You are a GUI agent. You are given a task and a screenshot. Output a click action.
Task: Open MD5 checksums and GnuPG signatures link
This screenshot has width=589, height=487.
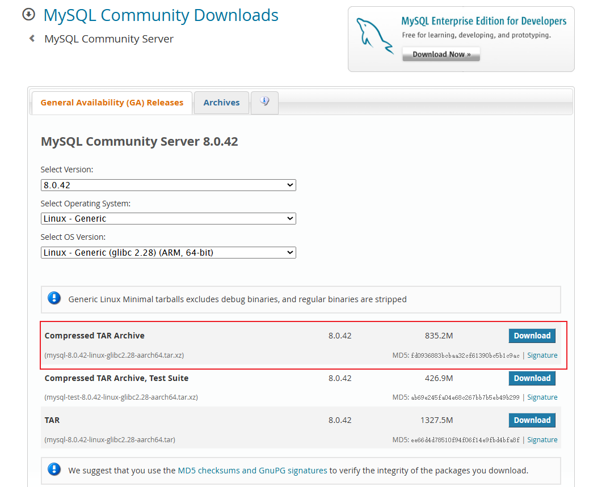pos(252,470)
